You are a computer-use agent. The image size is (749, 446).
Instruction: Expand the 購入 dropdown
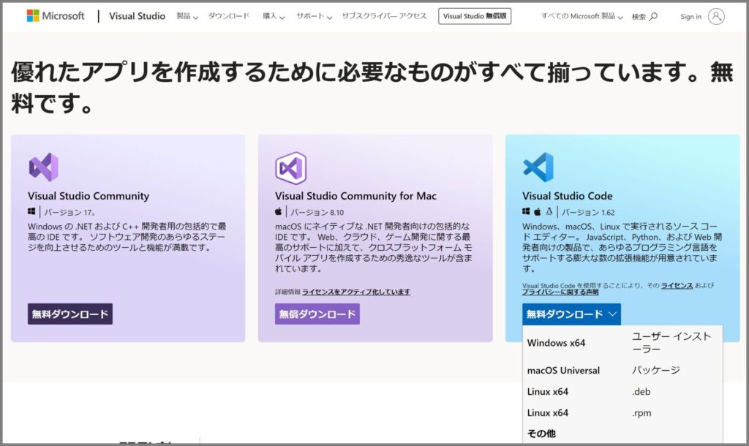point(274,16)
